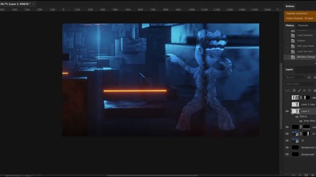The image size is (316, 177).
Task: Hide the Background layer via eye icon
Action: click(287, 154)
